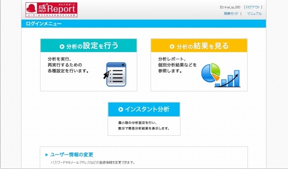Click text 最小限の分析設定を行い、
Image resolution: width=288 pixels, height=169 pixels.
137,123
